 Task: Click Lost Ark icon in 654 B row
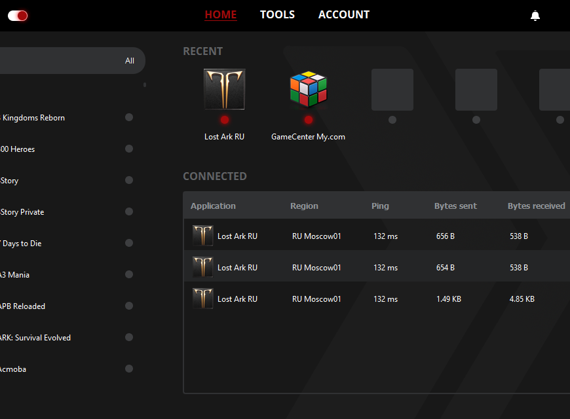click(x=203, y=266)
